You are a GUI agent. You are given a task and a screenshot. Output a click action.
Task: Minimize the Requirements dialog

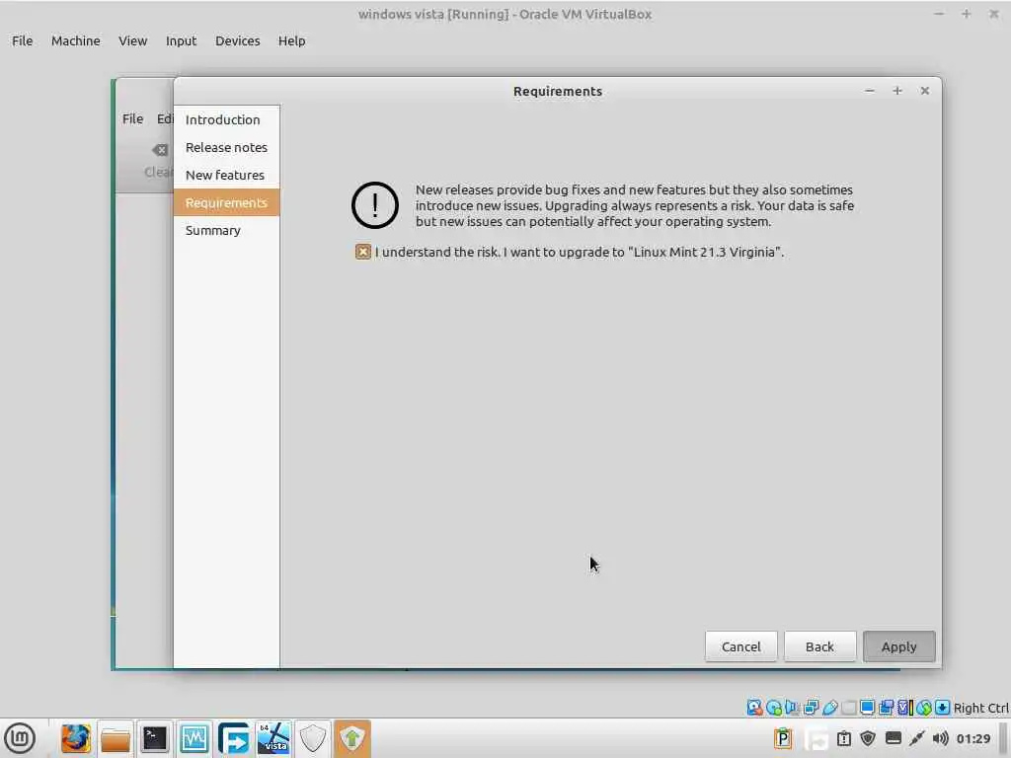point(869,91)
